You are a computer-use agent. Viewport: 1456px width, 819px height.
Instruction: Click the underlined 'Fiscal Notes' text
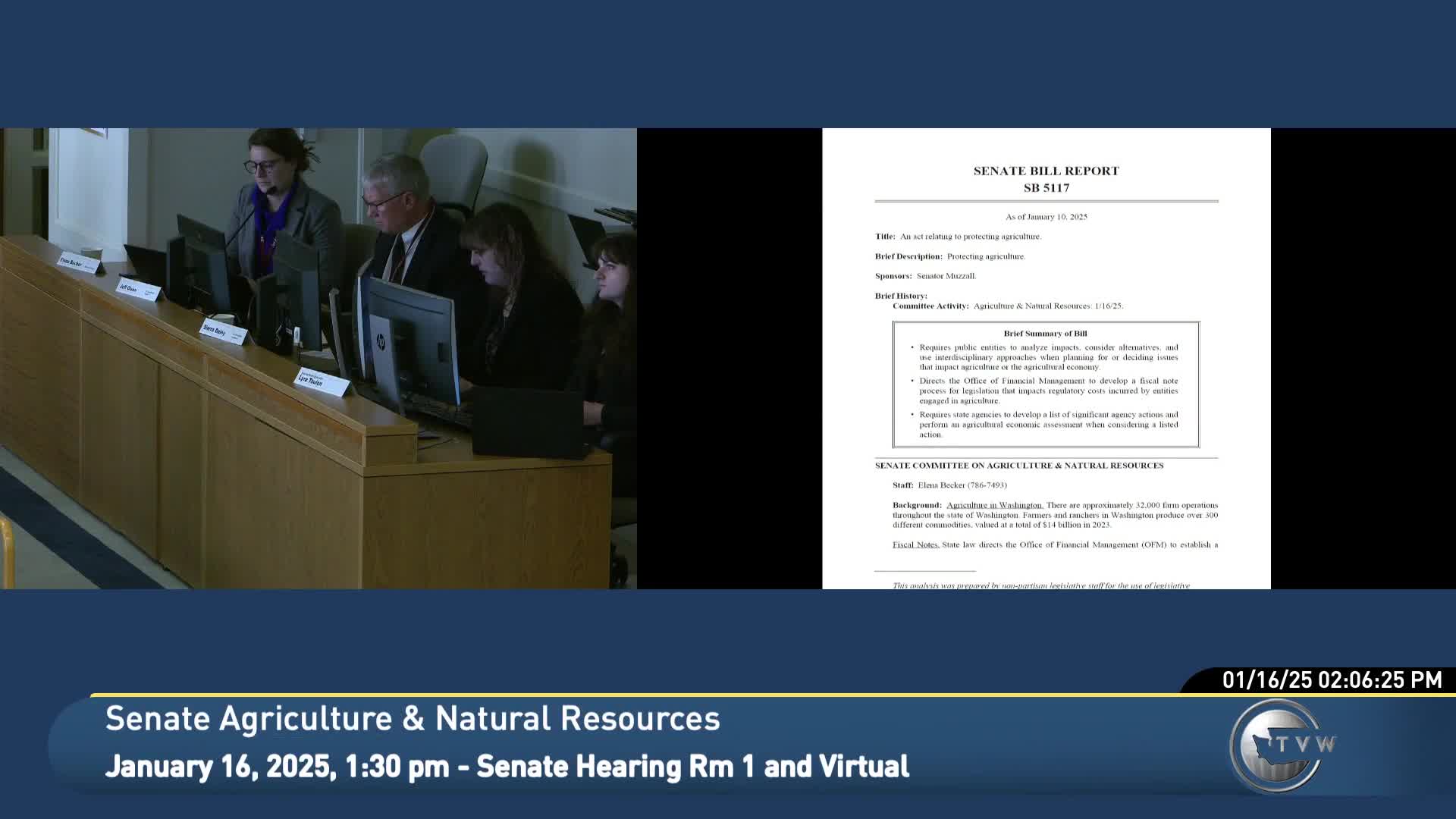(x=916, y=544)
